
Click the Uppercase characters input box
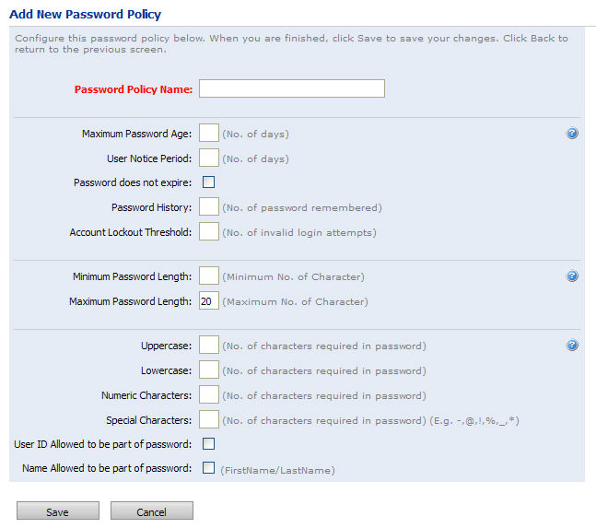208,346
